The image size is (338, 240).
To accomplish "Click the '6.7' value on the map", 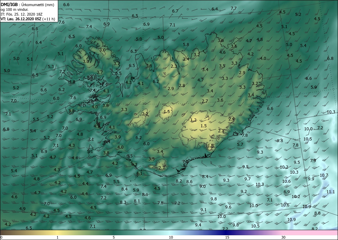I will (175, 11).
